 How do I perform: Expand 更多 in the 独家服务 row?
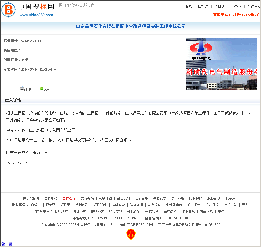(x=245, y=205)
